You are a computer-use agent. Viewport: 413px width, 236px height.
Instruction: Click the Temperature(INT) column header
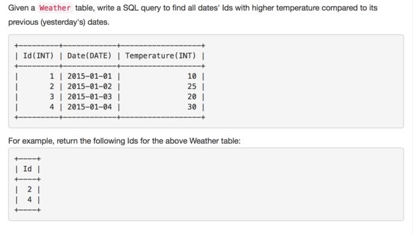pyautogui.click(x=160, y=55)
